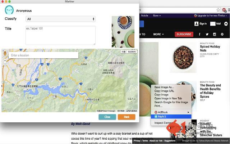
Task: Select Mark It in context menu
Action: [x=171, y=117]
